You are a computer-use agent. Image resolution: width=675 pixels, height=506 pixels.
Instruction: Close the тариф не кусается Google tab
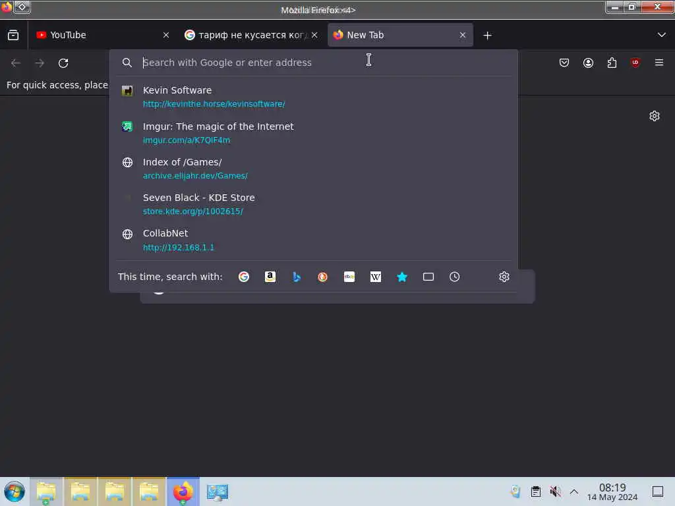[314, 36]
